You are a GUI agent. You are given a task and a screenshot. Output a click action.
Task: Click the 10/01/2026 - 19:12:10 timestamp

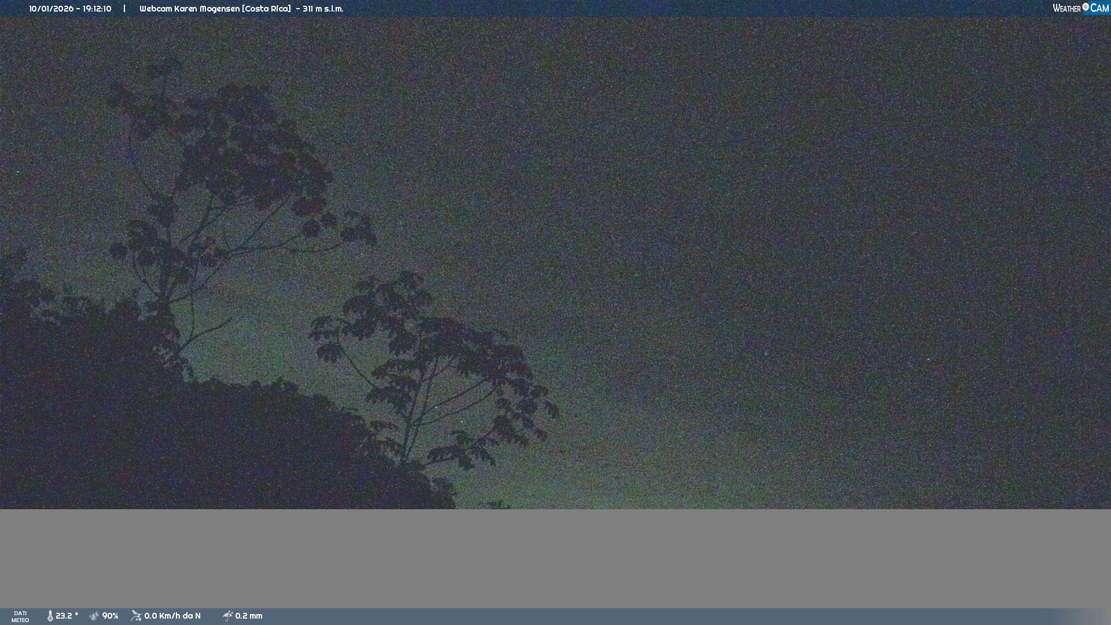click(70, 9)
